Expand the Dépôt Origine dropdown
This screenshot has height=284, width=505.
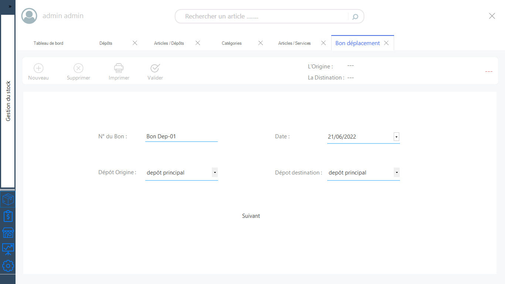(x=214, y=172)
